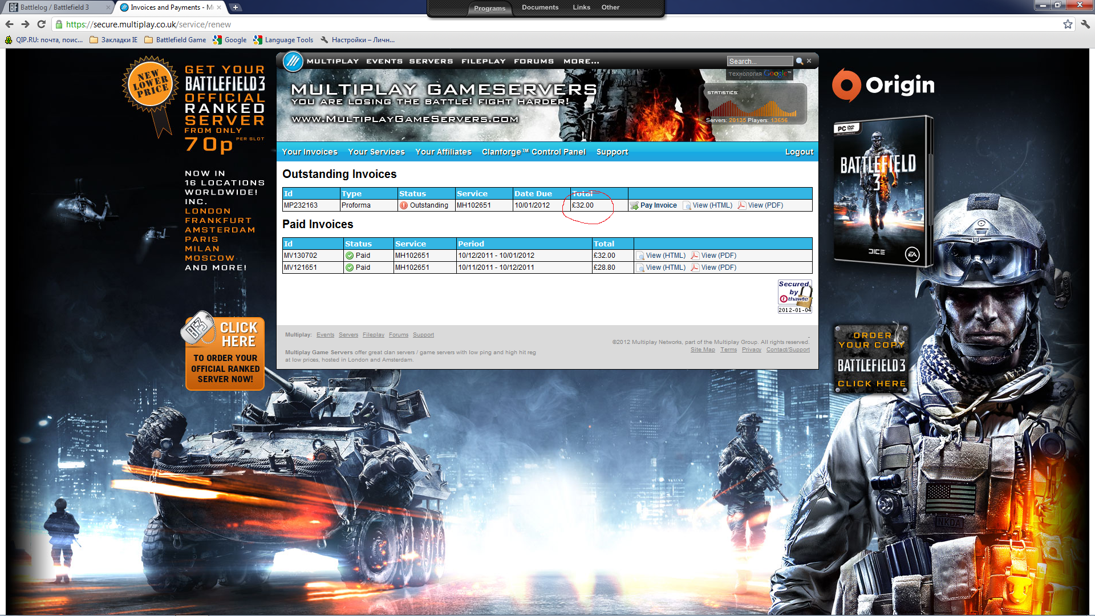Viewport: 1095px width, 616px height.
Task: Open SERVERS in top navigation
Action: [x=431, y=61]
